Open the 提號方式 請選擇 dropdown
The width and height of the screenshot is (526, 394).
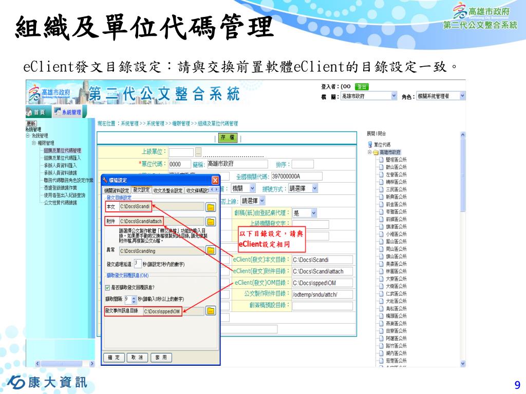315,189
